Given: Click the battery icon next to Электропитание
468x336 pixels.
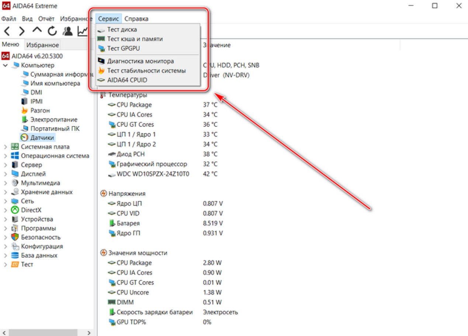Looking at the screenshot, I should click(x=25, y=120).
